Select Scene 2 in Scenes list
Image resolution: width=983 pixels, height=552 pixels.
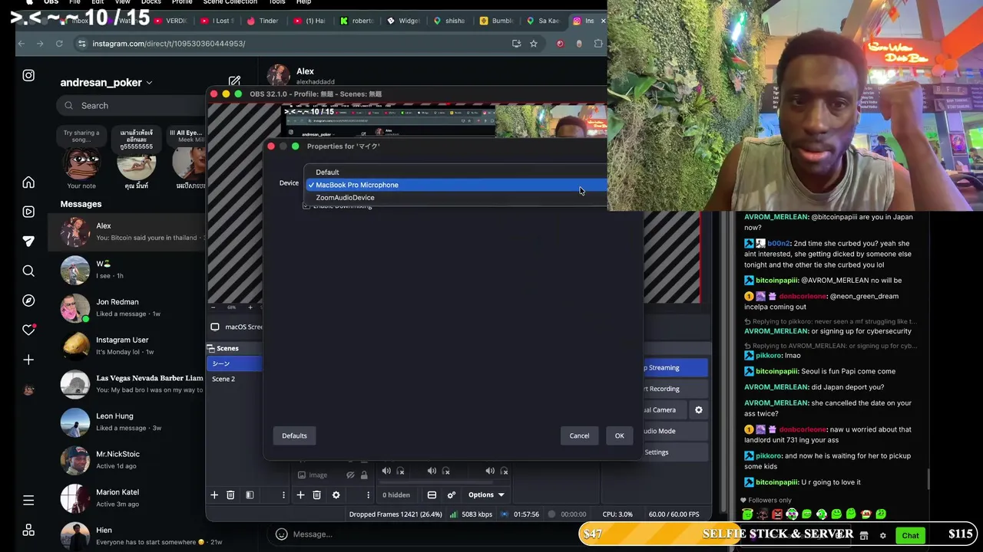click(x=234, y=379)
